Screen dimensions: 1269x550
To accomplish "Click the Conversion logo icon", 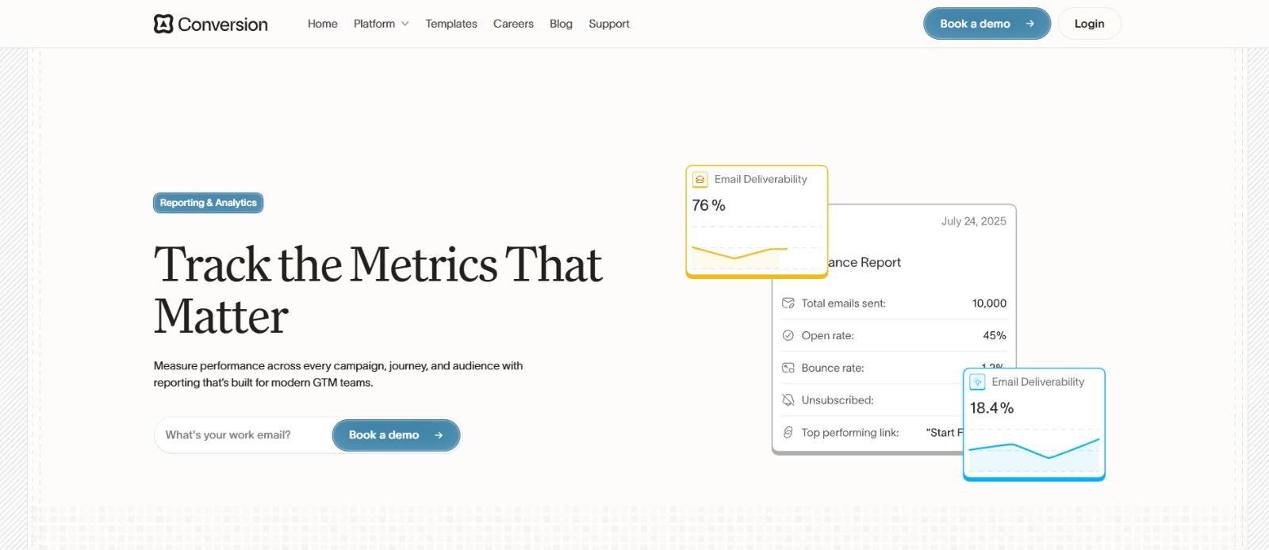I will coord(163,24).
